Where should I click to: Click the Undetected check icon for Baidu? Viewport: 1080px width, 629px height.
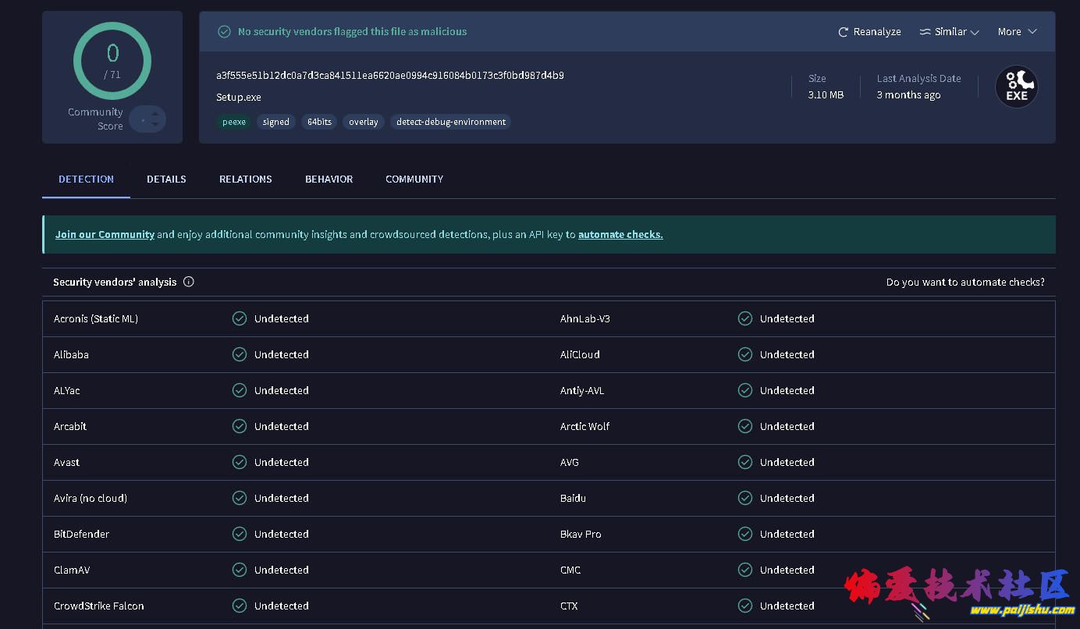click(745, 498)
